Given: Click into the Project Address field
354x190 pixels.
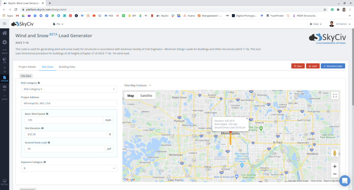Looking at the screenshot, I should (69, 103).
